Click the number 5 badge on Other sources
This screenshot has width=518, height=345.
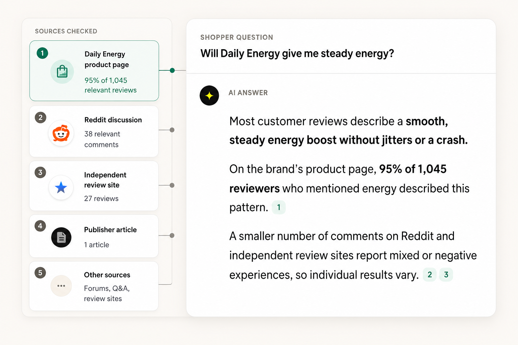(x=40, y=273)
